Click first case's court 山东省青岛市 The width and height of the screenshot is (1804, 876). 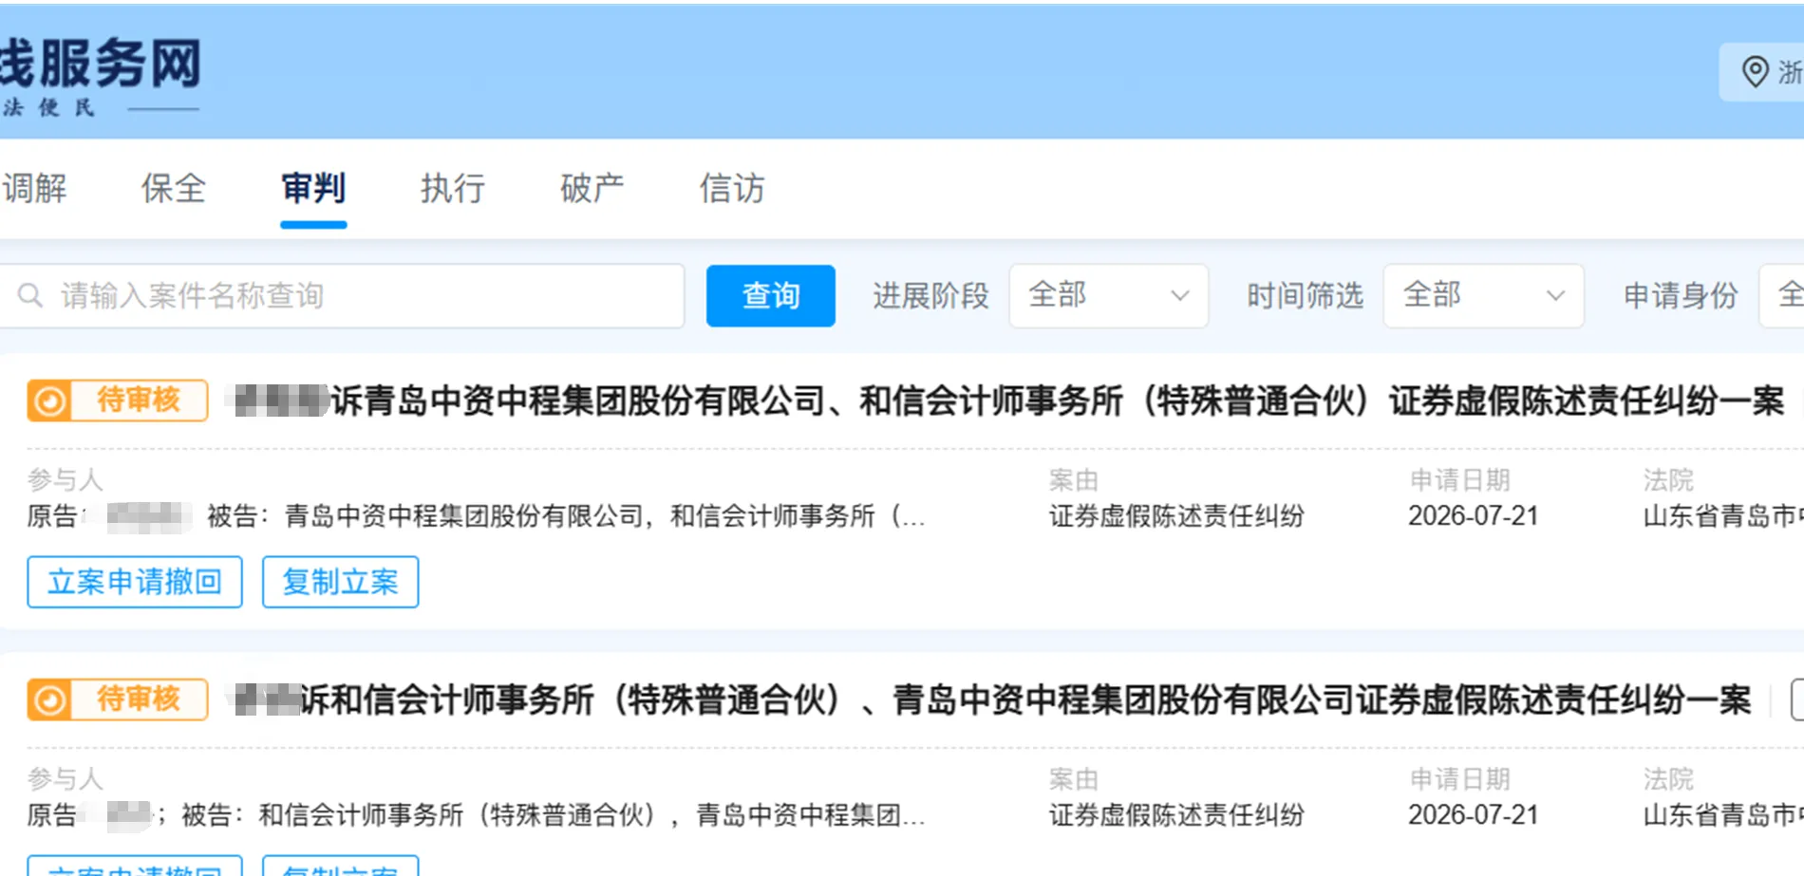point(1723,516)
